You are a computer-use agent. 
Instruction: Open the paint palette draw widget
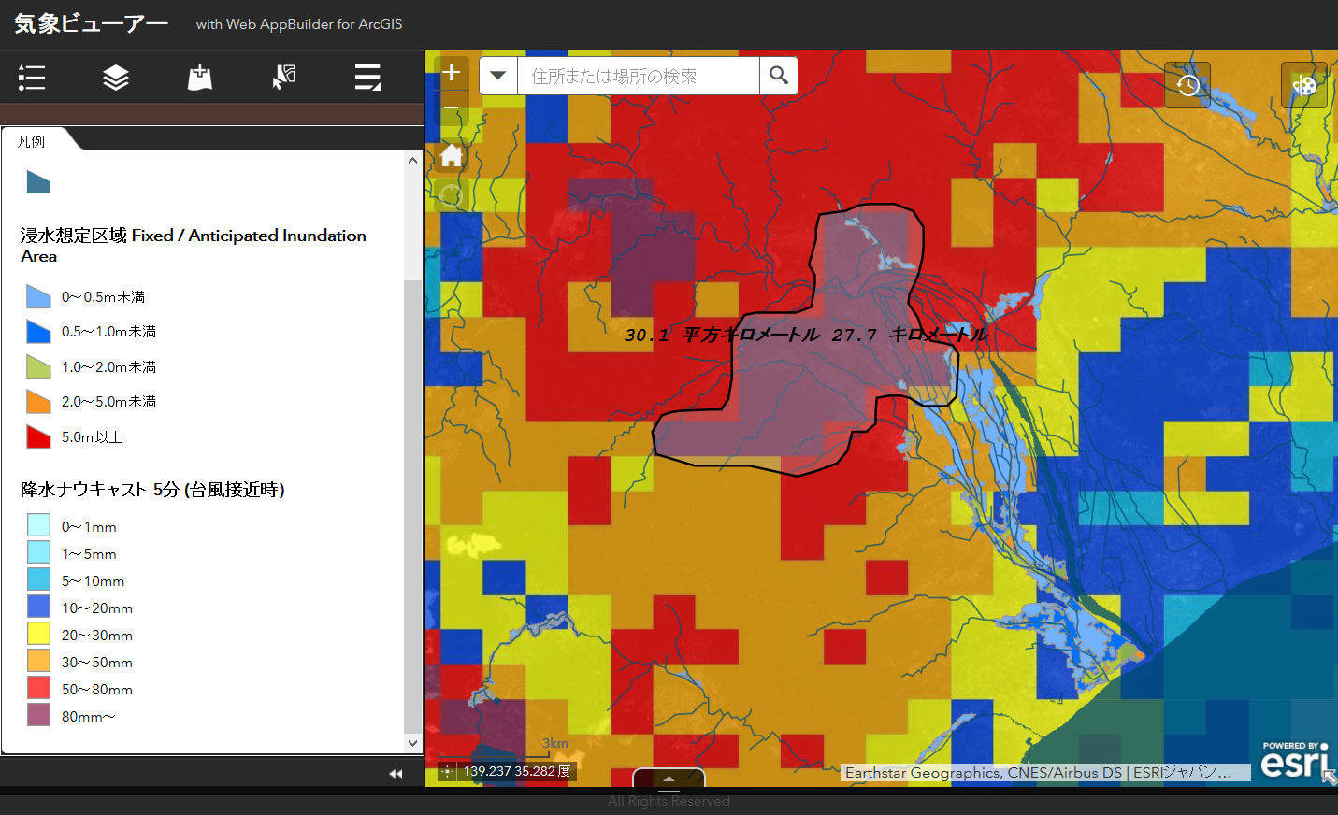pyautogui.click(x=1303, y=85)
